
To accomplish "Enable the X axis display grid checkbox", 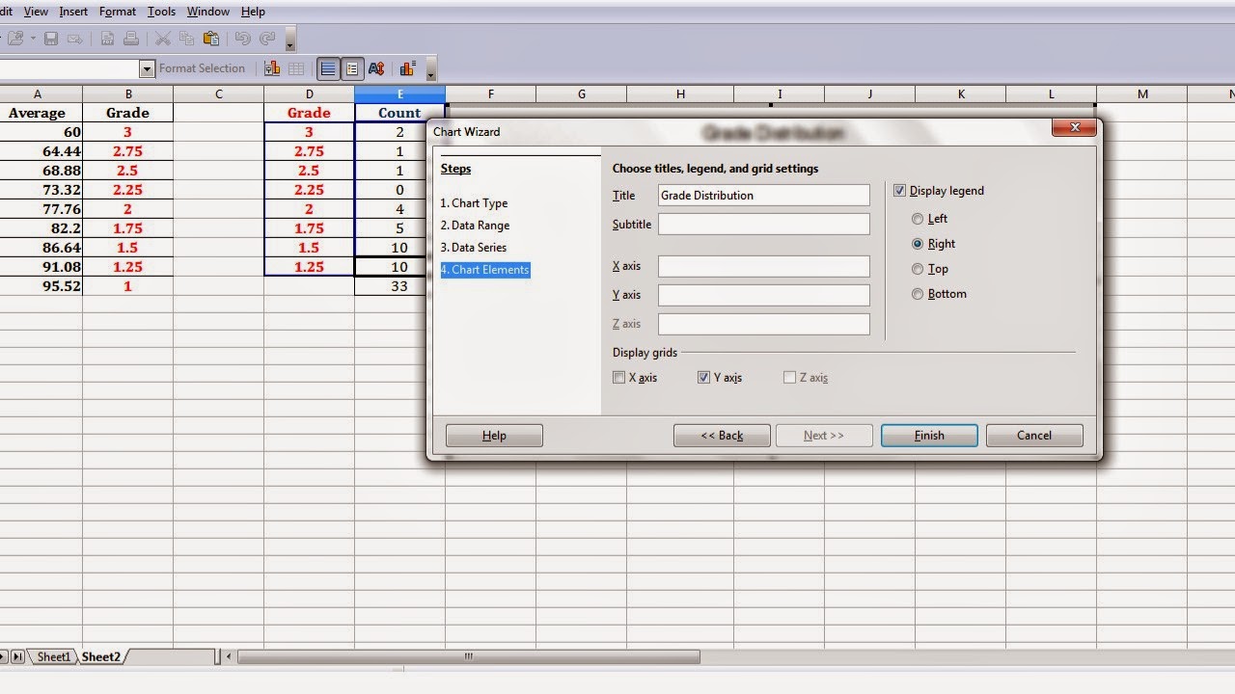I will coord(618,377).
